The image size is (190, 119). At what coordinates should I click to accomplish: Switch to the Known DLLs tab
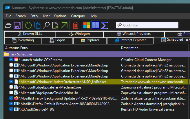pos(30,34)
